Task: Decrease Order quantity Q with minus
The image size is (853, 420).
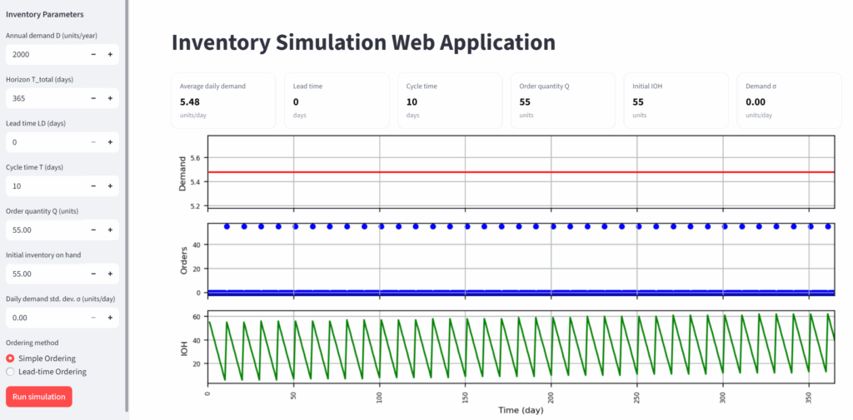Action: click(x=93, y=230)
